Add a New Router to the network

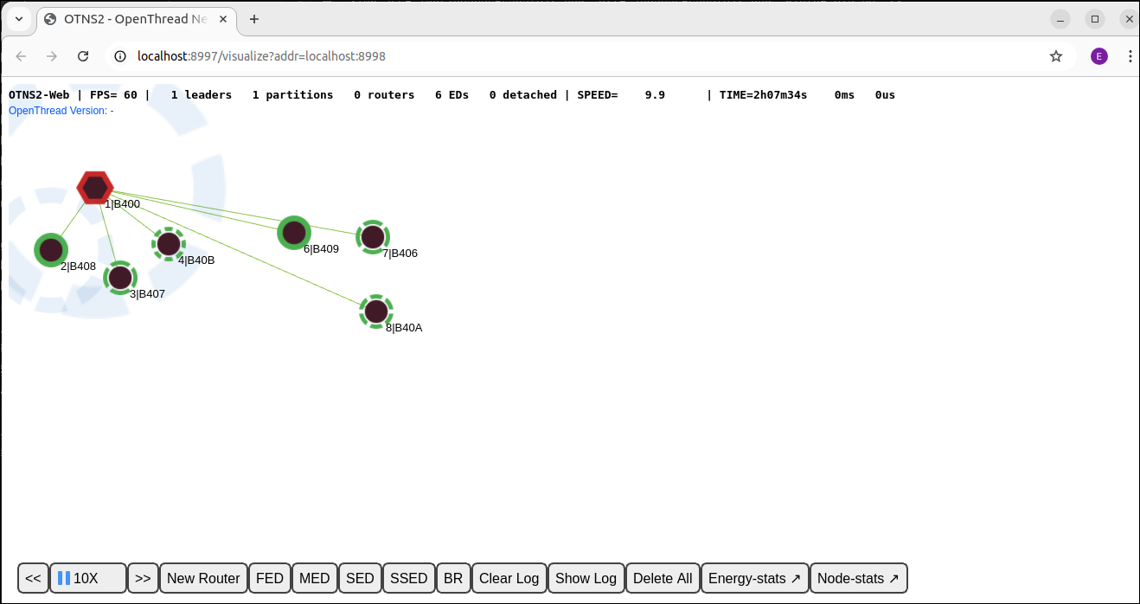(203, 578)
